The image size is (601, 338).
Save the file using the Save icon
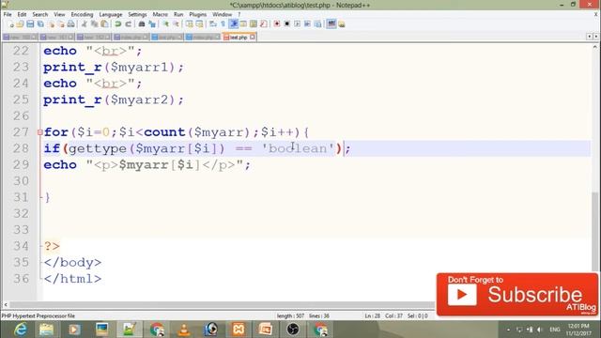pyautogui.click(x=30, y=24)
